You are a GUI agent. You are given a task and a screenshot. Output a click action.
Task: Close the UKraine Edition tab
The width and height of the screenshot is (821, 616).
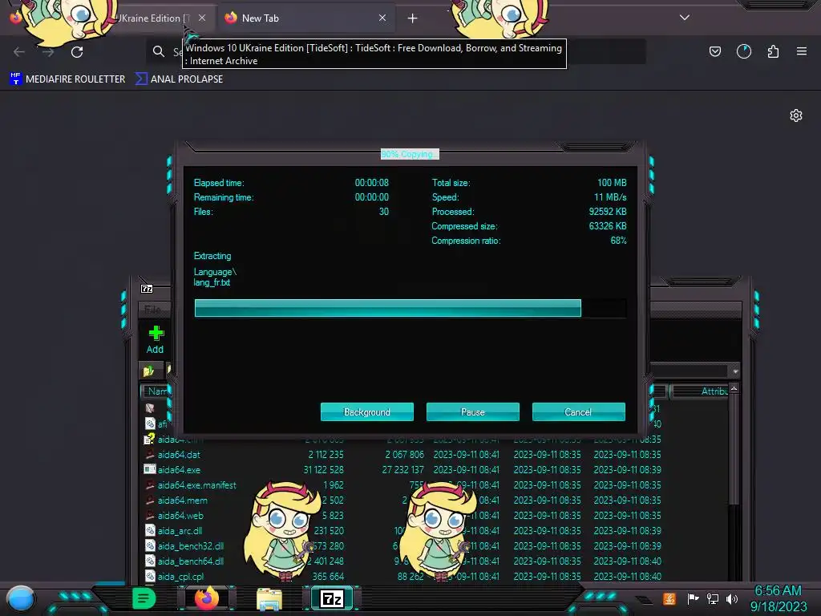(x=202, y=18)
